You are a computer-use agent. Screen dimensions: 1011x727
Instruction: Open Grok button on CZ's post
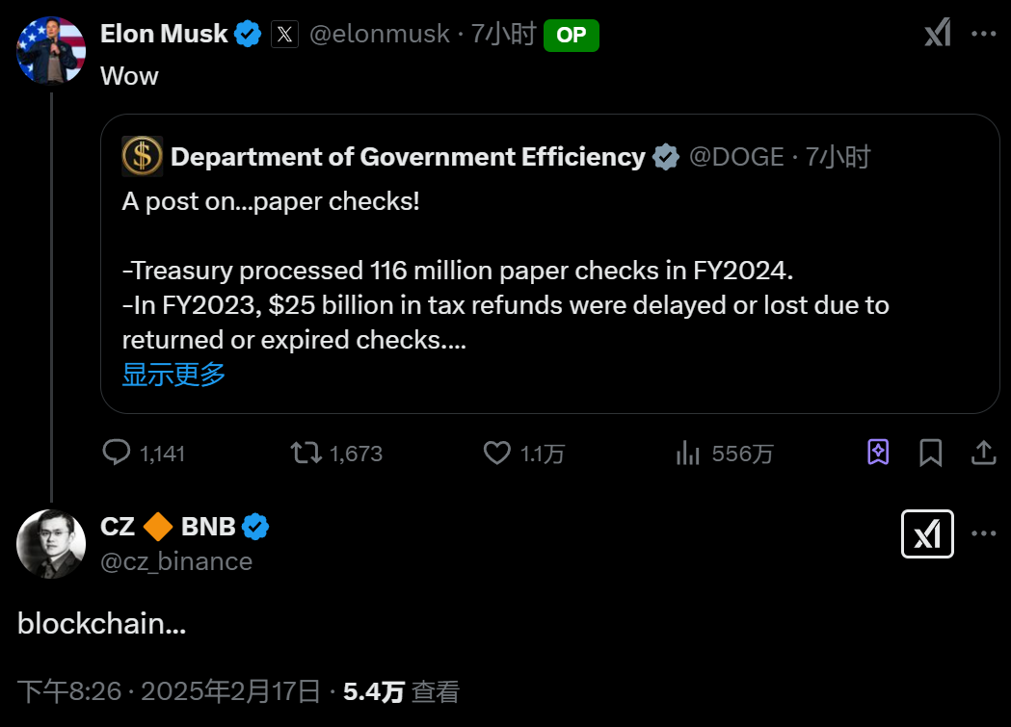click(x=927, y=533)
